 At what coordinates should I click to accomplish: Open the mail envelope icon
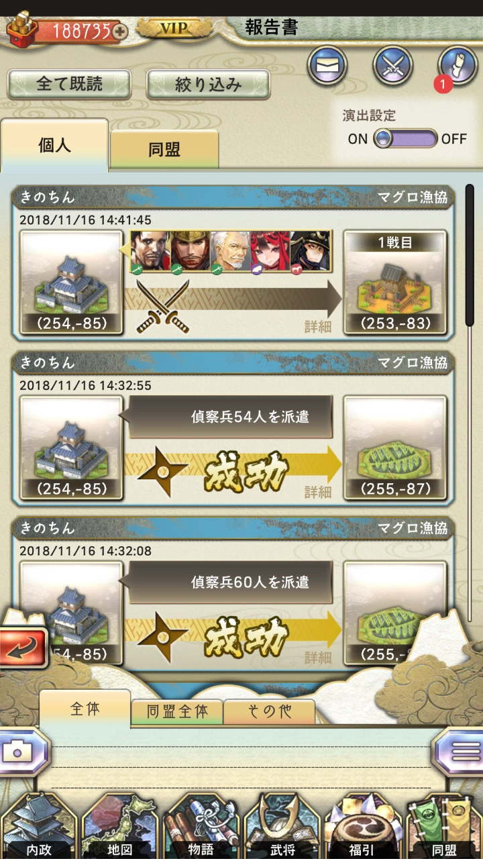pyautogui.click(x=327, y=66)
